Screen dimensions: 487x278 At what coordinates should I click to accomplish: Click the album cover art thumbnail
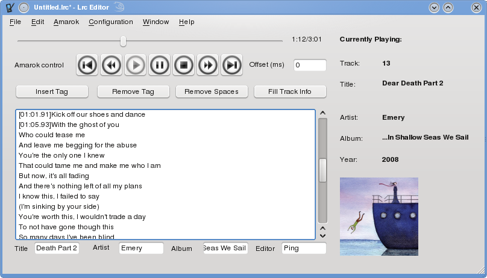coord(379,217)
